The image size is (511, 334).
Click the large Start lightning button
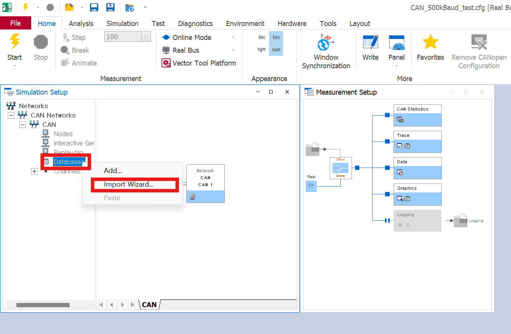tap(15, 42)
